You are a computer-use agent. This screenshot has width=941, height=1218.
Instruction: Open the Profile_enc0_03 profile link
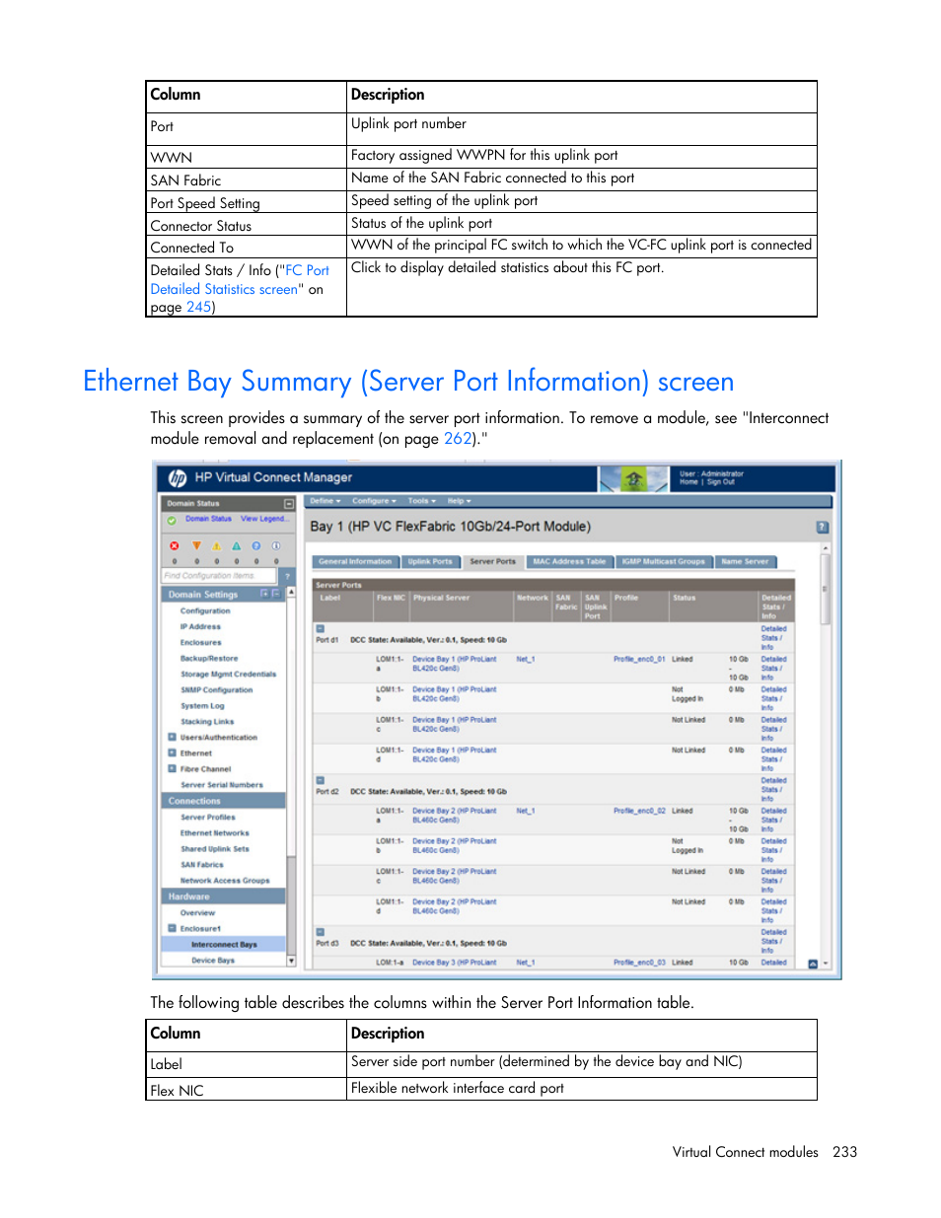tap(639, 963)
